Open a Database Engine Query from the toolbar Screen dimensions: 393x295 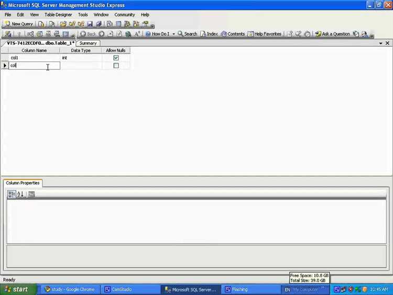tap(41, 24)
